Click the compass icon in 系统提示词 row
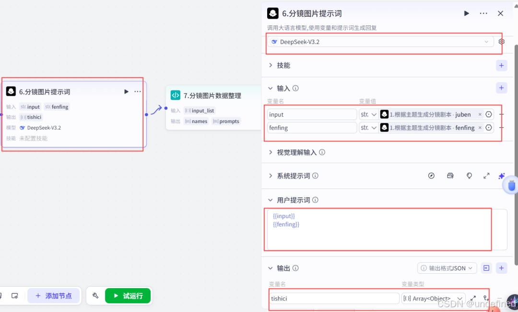518x312 pixels. click(x=431, y=176)
